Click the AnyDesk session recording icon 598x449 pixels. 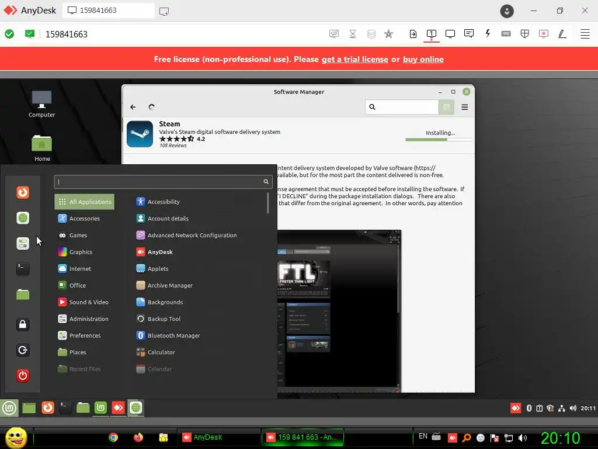(x=544, y=33)
